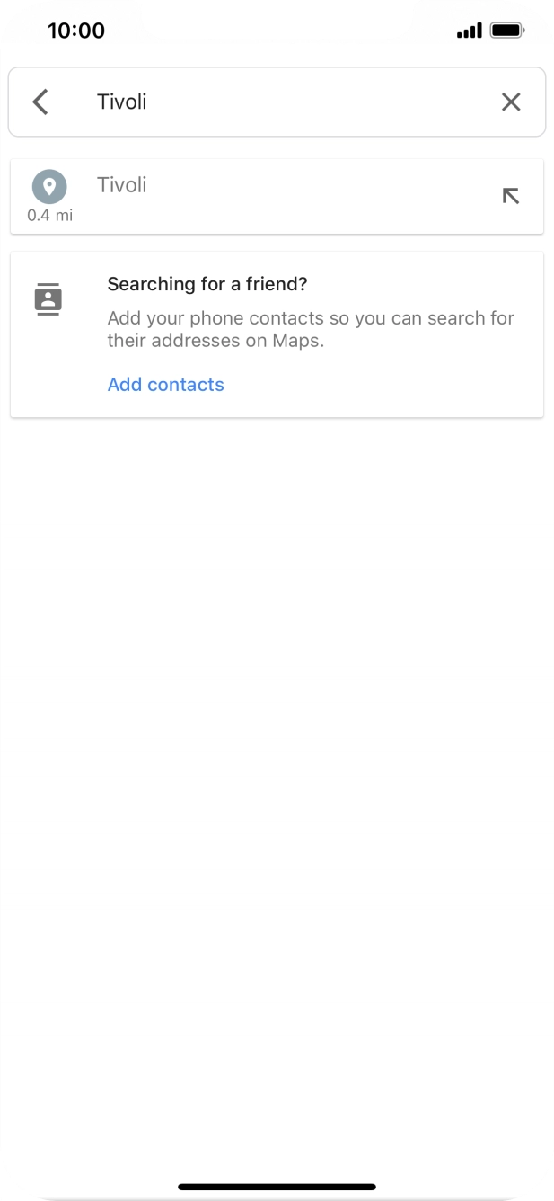
Task: Tap the contacts card icon
Action: pos(48,298)
